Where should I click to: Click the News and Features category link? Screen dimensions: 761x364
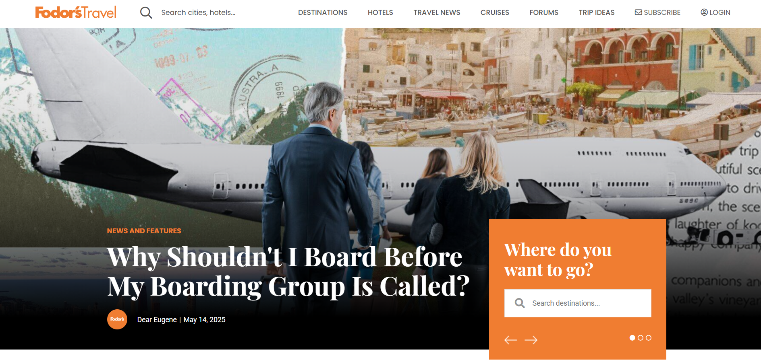[x=144, y=231]
